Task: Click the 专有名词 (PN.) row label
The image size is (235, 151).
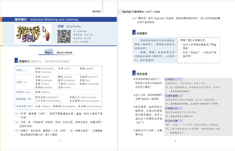Action: tap(23, 106)
